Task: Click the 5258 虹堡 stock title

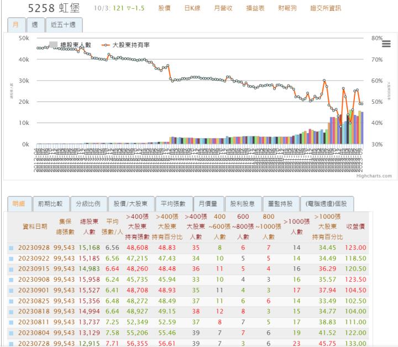Action: coord(54,8)
